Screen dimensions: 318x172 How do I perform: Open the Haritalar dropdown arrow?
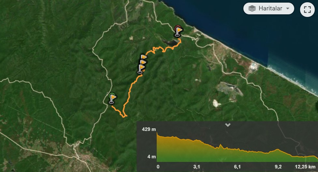point(288,8)
